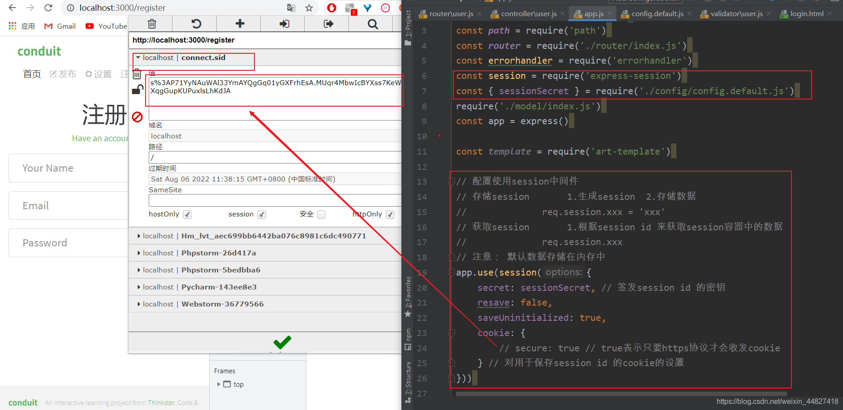Open the 发布 publish nav link
The image size is (843, 410).
(x=63, y=74)
